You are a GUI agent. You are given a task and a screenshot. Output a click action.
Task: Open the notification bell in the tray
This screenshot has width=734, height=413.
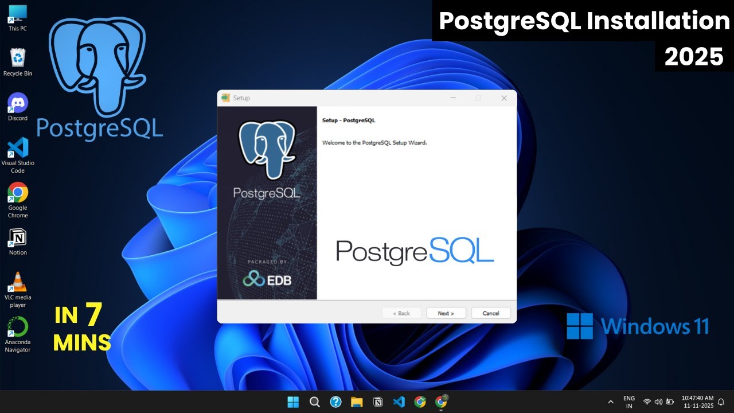pos(721,402)
